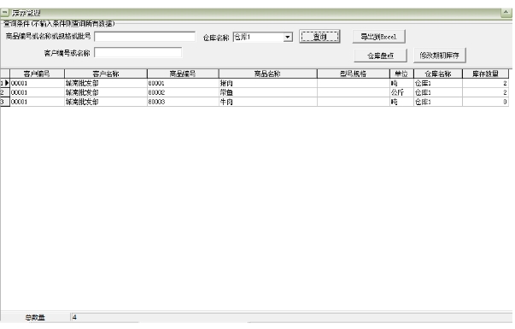Viewport: 515px width, 329px height.
Task: Click the empty 型号规格 cell of 猪肉 row
Action: [354, 83]
